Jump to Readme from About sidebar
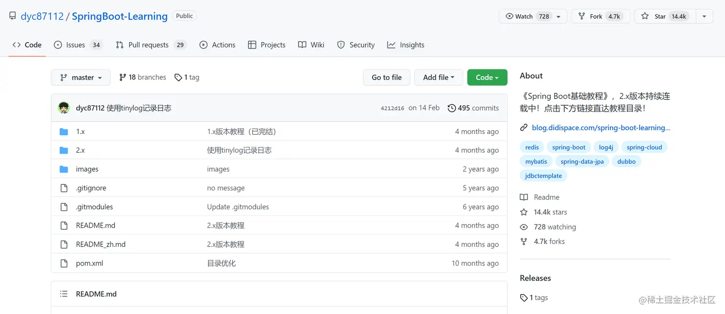Viewport: 725px width, 314px height. point(540,197)
